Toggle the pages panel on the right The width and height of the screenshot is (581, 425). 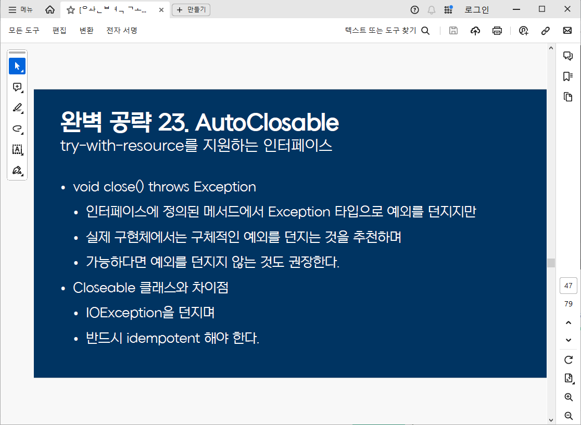coord(568,97)
